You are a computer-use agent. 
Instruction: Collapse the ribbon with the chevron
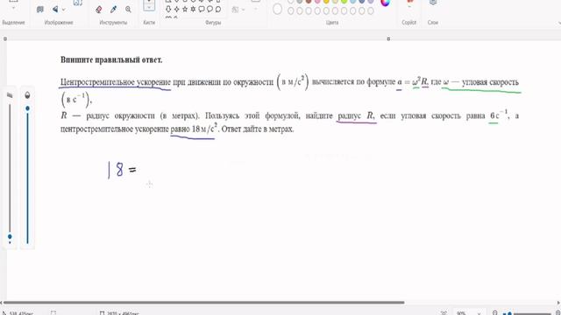(x=558, y=23)
